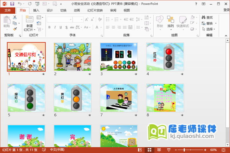Click the Shape Outline pen icon
This screenshot has width=230, height=153.
click(192, 23)
